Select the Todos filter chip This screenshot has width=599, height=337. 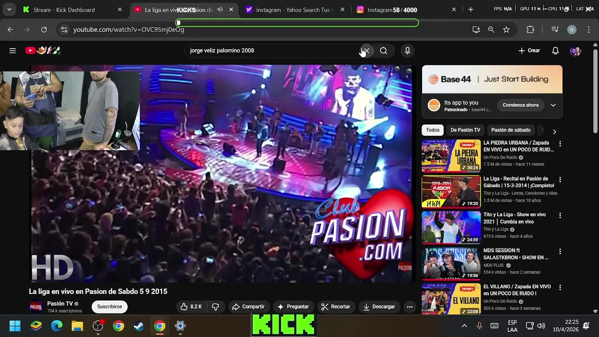433,130
